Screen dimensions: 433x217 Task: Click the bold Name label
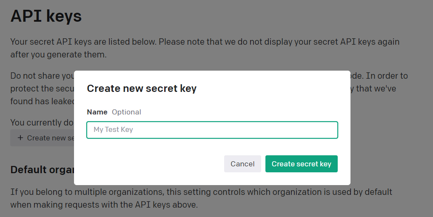tap(97, 112)
